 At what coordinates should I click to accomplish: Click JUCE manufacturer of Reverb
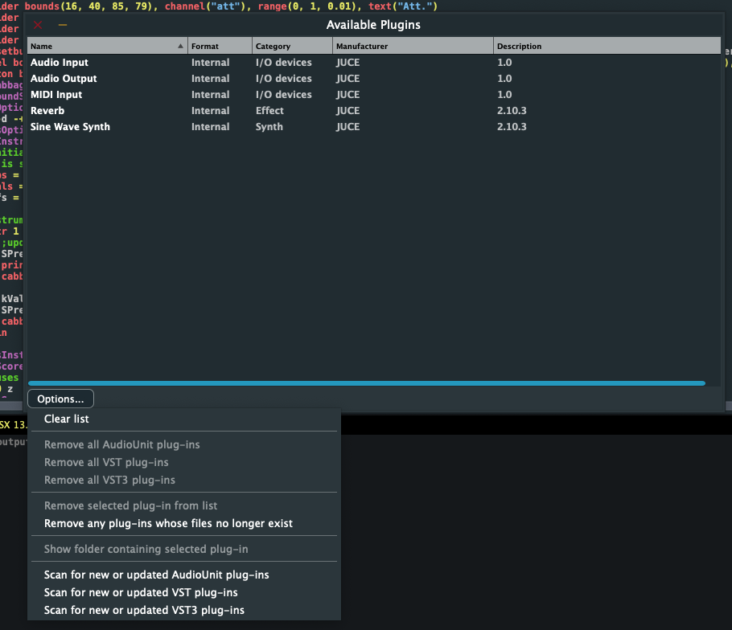[x=347, y=111]
